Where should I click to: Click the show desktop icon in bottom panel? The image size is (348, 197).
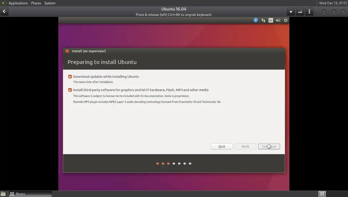click(3, 194)
